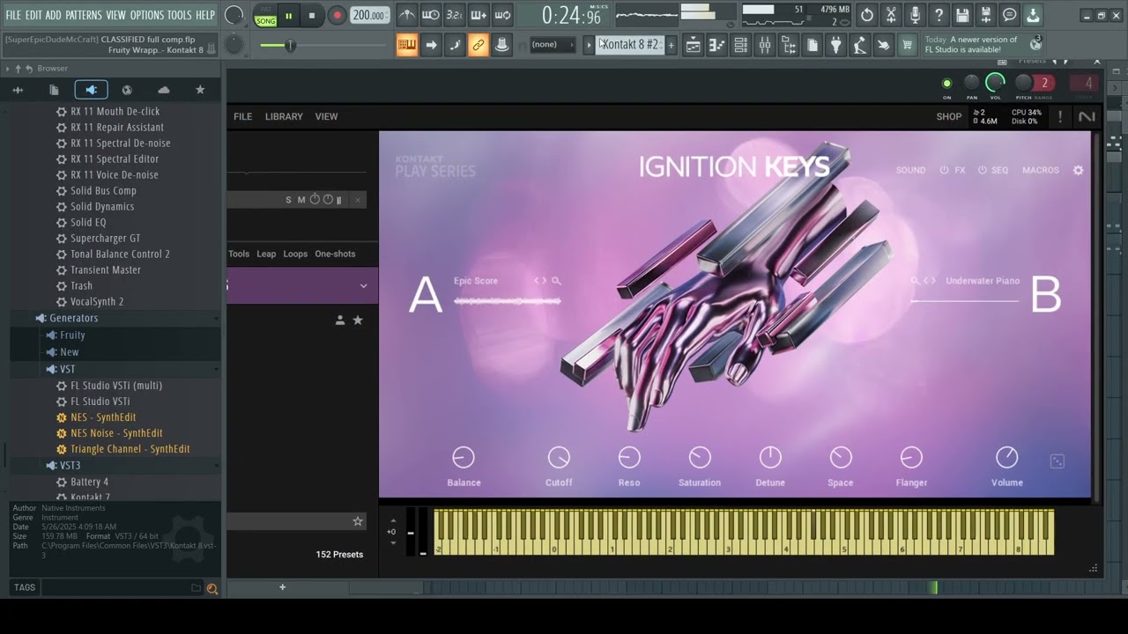
Task: Open the playlist view icon
Action: 693,46
